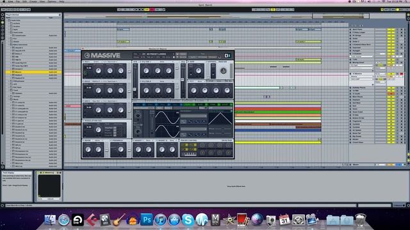Image resolution: width=410 pixels, height=230 pixels.
Task: Open Ableton Live from the Dock
Action: point(78,220)
